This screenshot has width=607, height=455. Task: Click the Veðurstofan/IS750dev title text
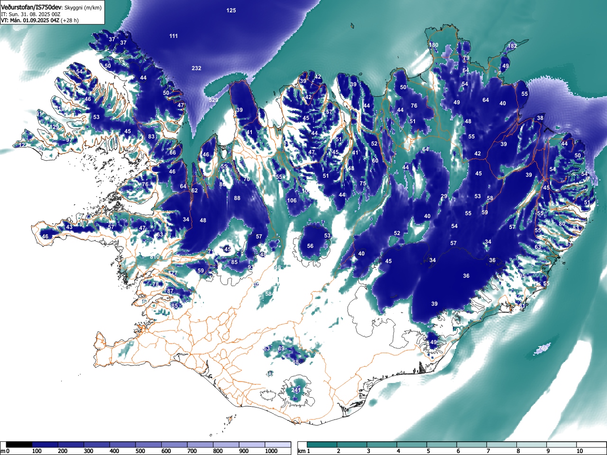point(32,8)
